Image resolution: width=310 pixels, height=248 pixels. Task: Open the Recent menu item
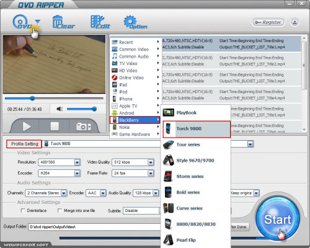point(136,42)
